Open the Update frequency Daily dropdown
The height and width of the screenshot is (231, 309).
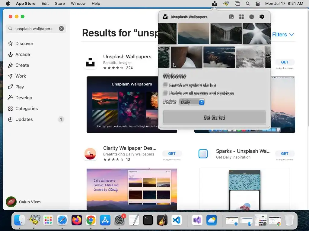[192, 102]
